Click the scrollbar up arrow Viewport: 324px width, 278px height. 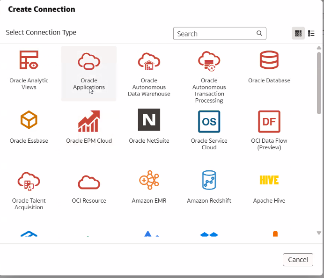pyautogui.click(x=319, y=48)
